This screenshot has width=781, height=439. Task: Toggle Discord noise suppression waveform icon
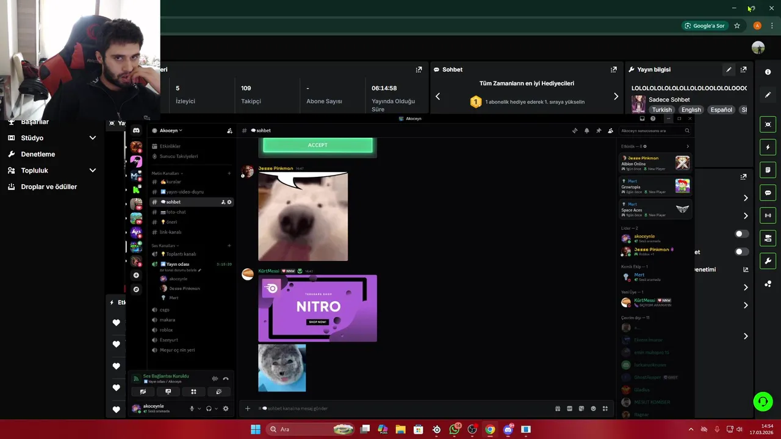[215, 379]
